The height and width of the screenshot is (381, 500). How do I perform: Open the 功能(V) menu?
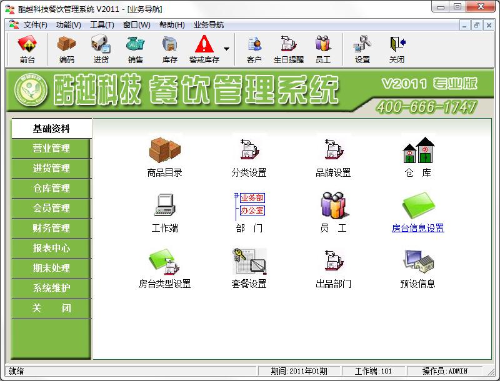[69, 25]
